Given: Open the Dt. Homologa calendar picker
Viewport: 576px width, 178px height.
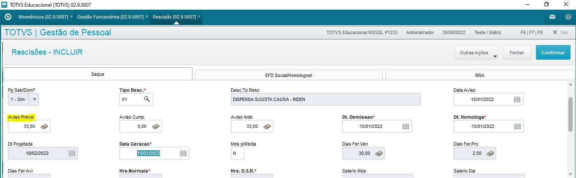Looking at the screenshot, I should click(517, 126).
